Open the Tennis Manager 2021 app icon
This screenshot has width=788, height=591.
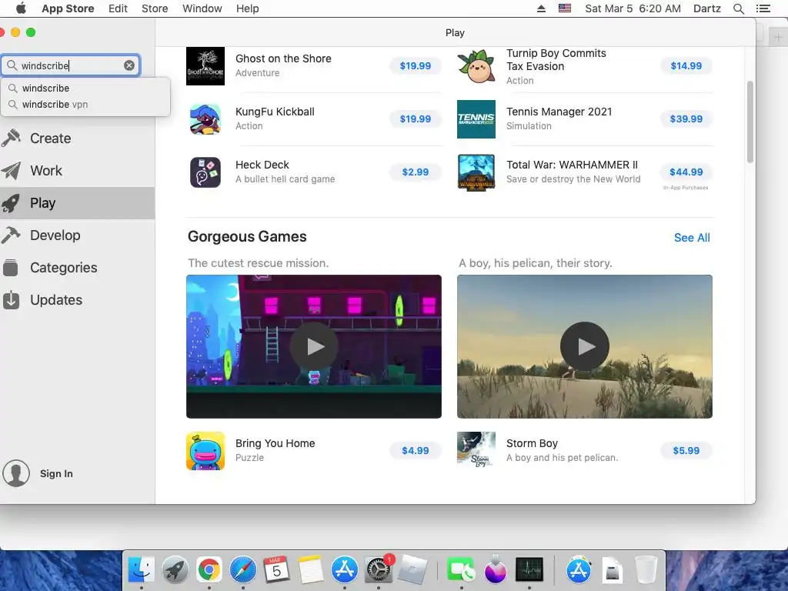tap(476, 119)
